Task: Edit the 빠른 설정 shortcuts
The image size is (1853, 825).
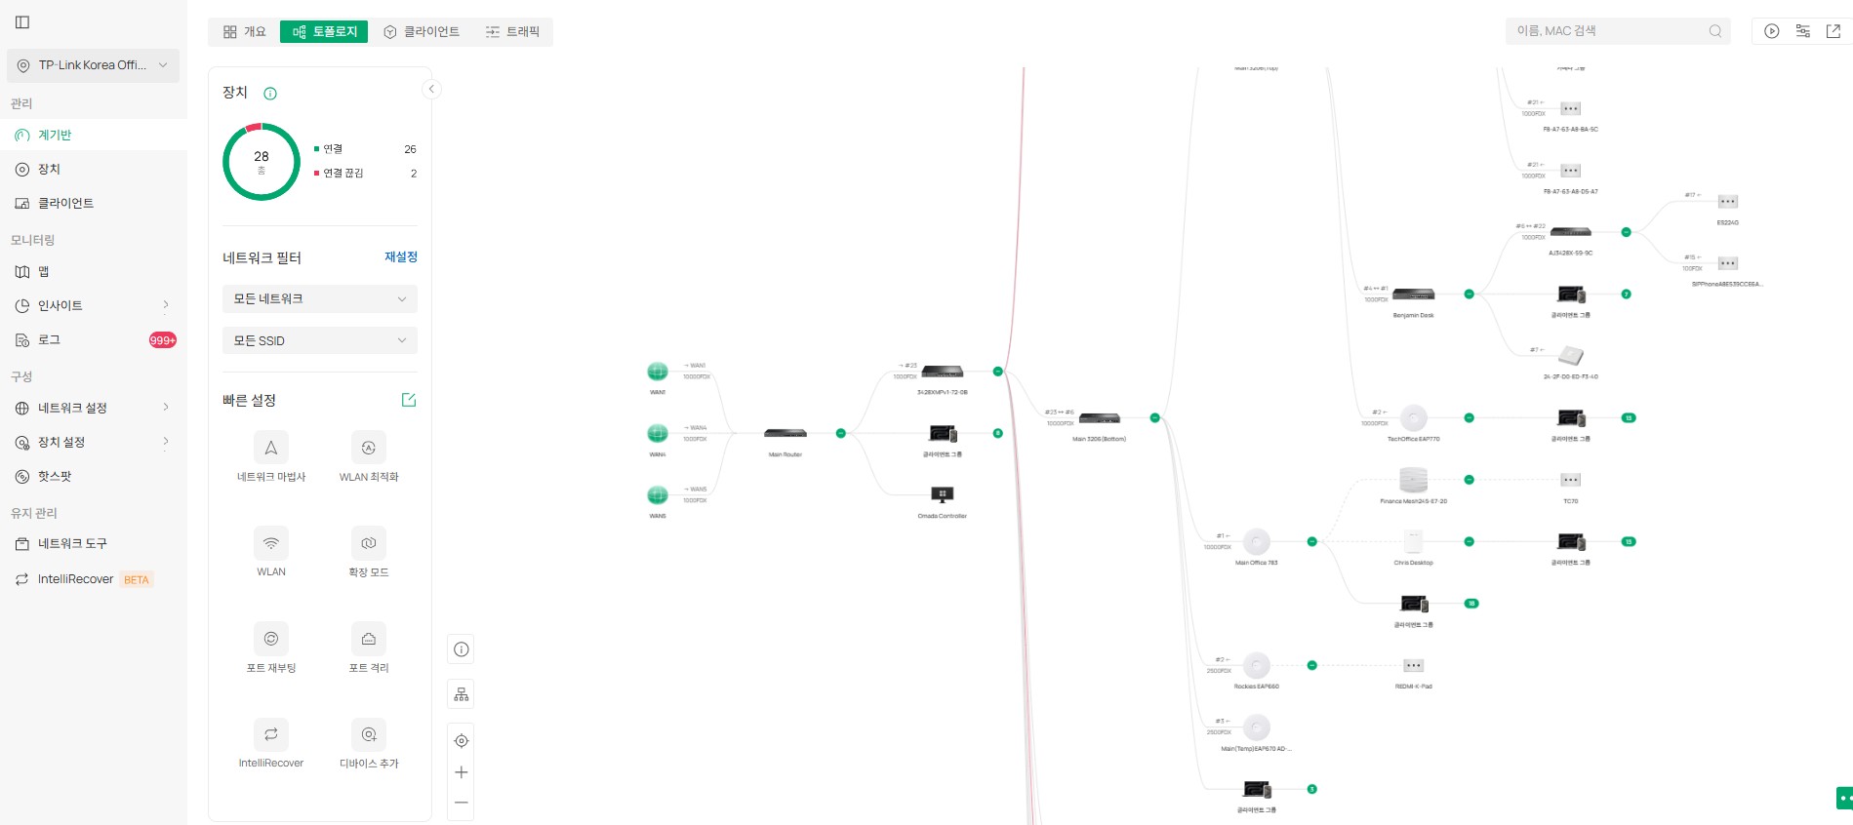Action: click(x=409, y=400)
